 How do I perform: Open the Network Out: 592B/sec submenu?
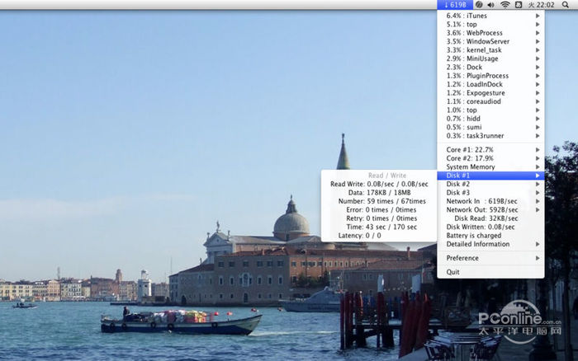490,209
